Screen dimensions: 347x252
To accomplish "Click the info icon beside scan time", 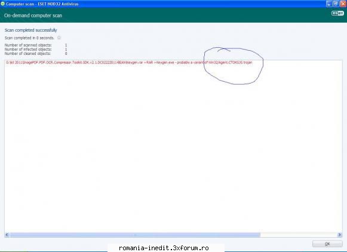I will pyautogui.click(x=59, y=38).
